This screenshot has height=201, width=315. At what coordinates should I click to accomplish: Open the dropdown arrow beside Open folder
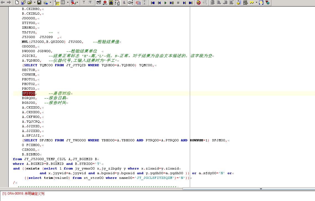[x=34, y=3]
